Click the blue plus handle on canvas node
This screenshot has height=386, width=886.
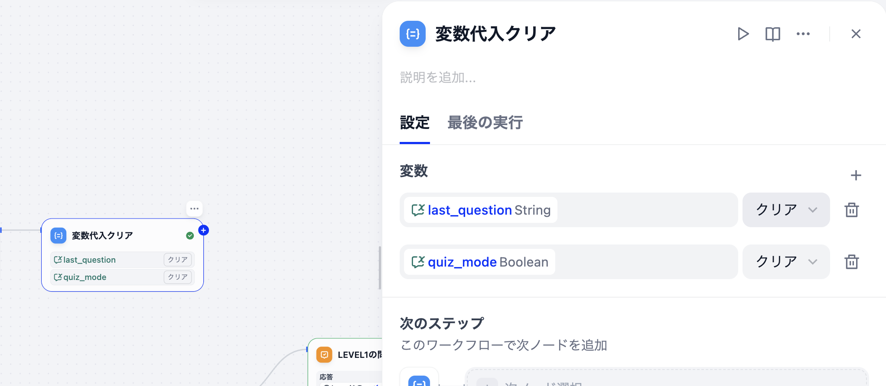[203, 230]
